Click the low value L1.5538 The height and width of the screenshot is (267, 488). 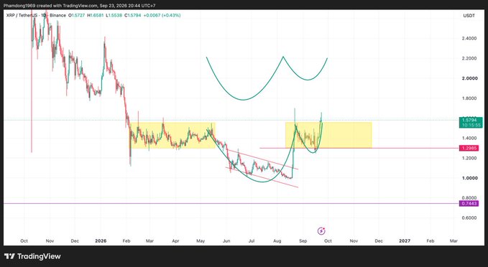114,15
